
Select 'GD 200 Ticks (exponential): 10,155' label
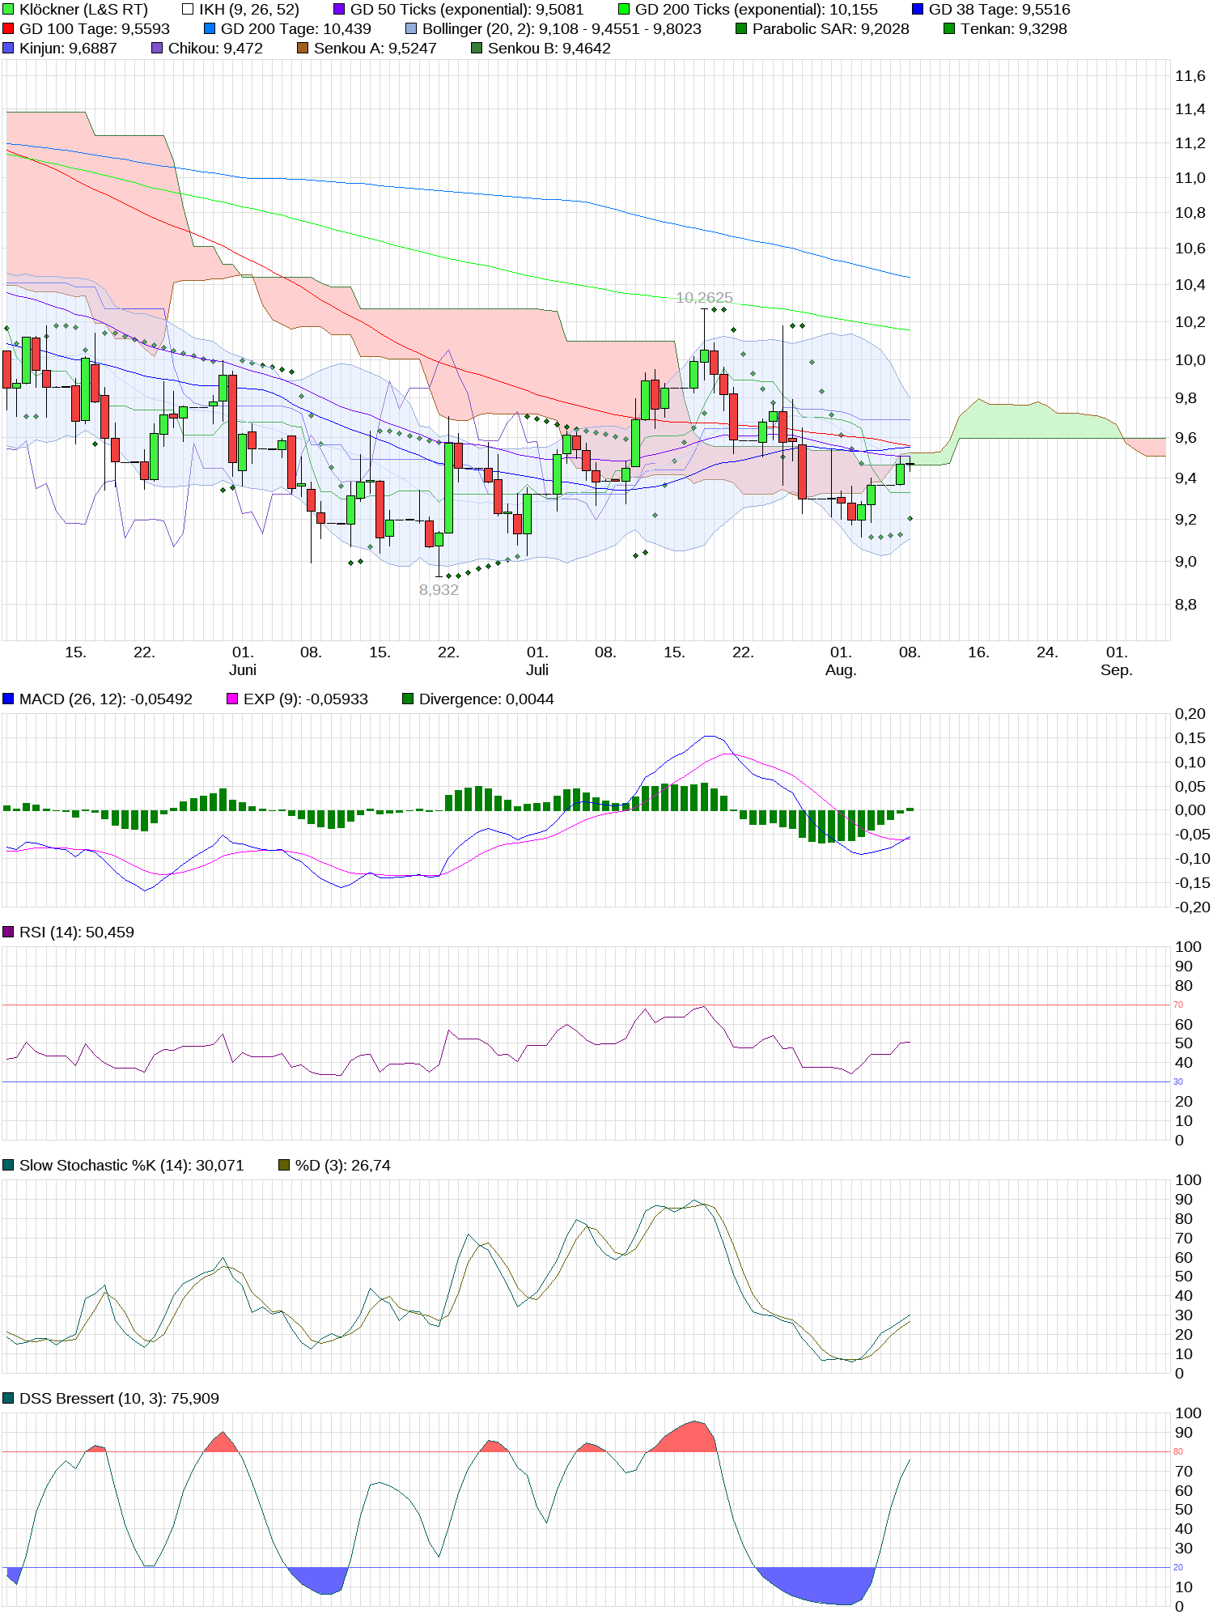pos(757,10)
